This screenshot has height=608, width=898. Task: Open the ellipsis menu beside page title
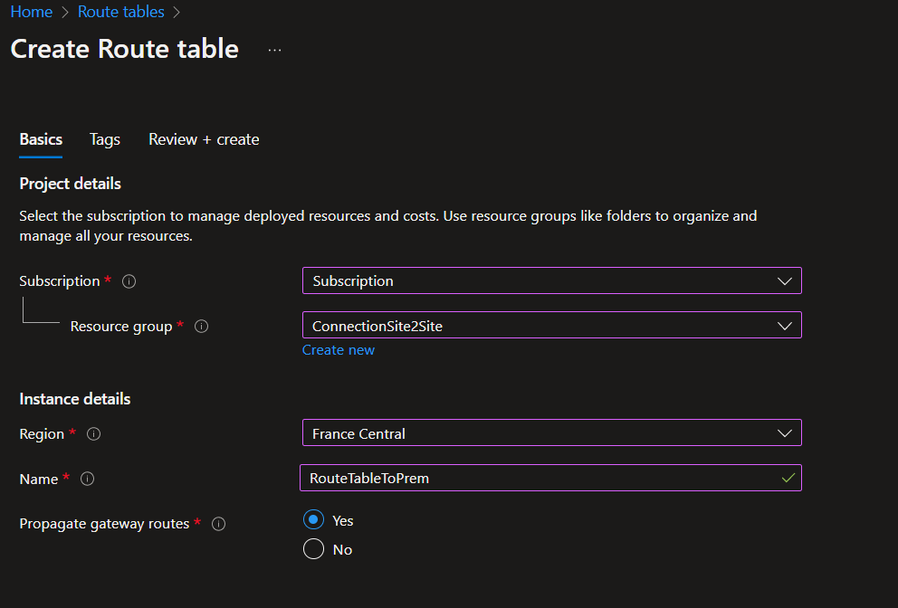tap(275, 50)
